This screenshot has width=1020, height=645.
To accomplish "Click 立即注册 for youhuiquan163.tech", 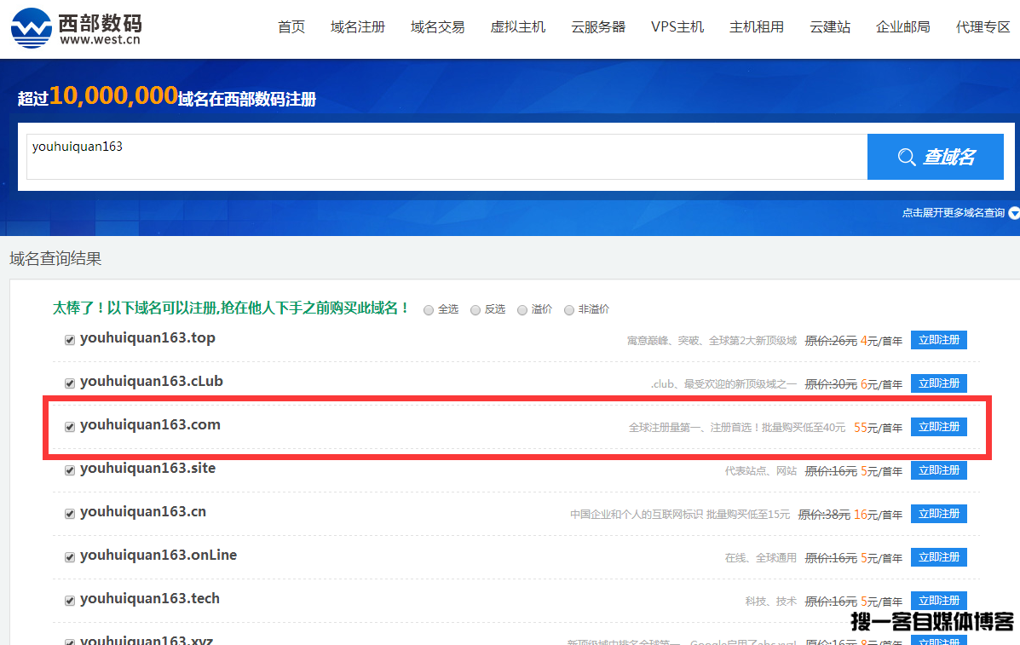I will point(938,601).
